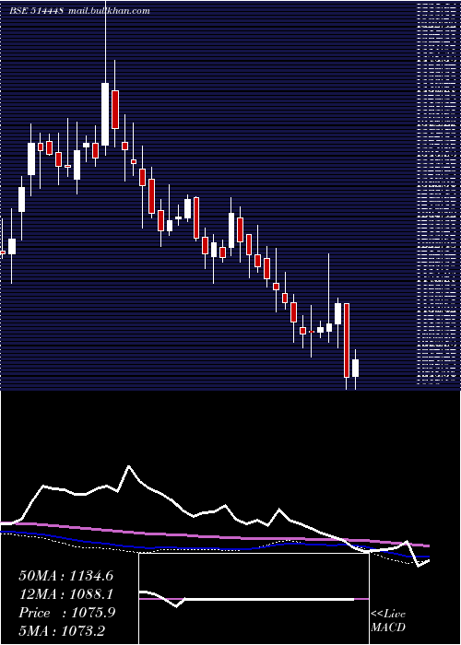
Task: Click the 50MA : 1134.6 value
Action: pos(65,576)
